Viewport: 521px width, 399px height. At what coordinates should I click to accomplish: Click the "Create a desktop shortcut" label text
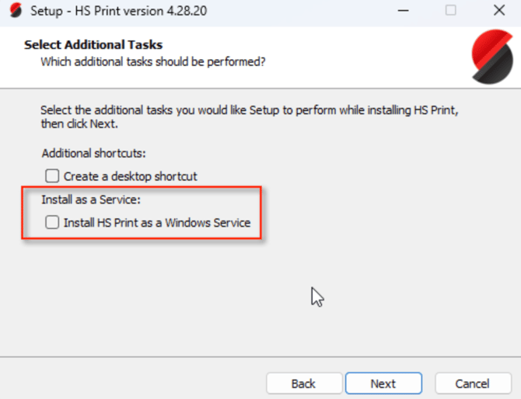click(x=131, y=176)
